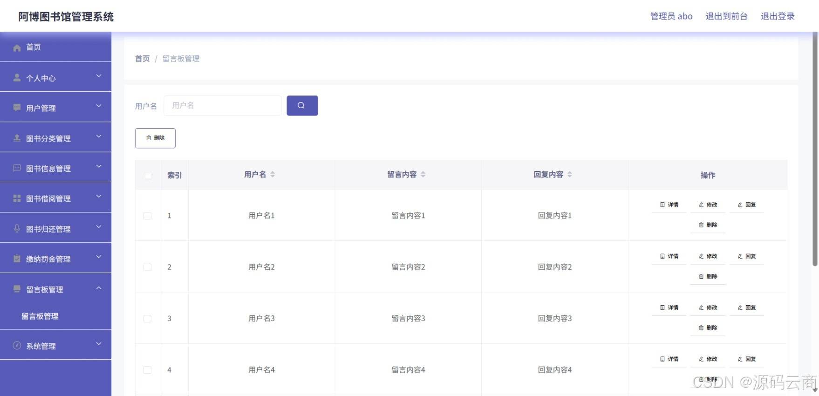Check the checkbox for row 1
The width and height of the screenshot is (819, 396).
[148, 216]
